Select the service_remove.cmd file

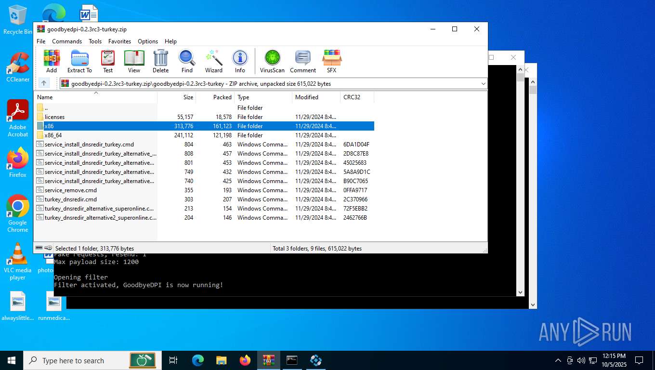pos(70,190)
